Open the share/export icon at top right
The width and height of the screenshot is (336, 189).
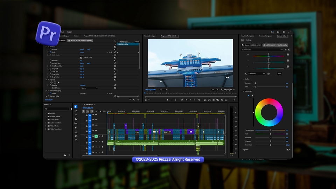(278, 32)
